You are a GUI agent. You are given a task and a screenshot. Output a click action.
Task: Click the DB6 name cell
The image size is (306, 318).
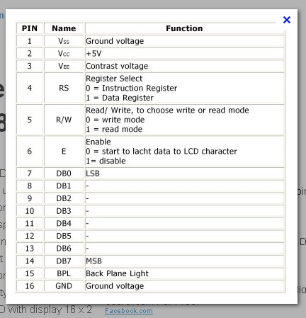(x=64, y=249)
